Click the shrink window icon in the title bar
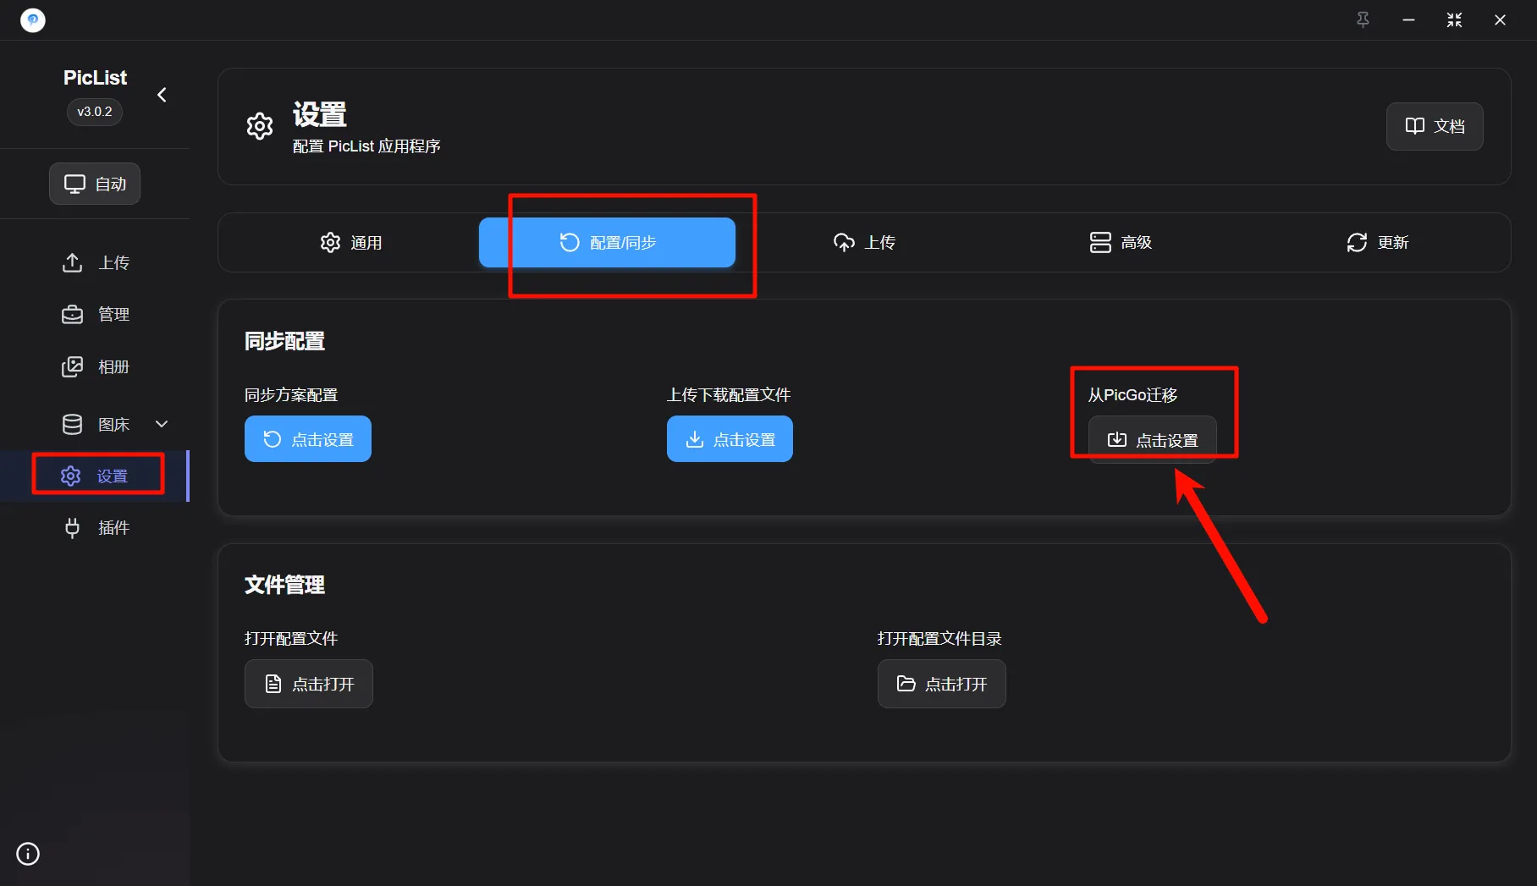Viewport: 1537px width, 886px height. (x=1454, y=19)
